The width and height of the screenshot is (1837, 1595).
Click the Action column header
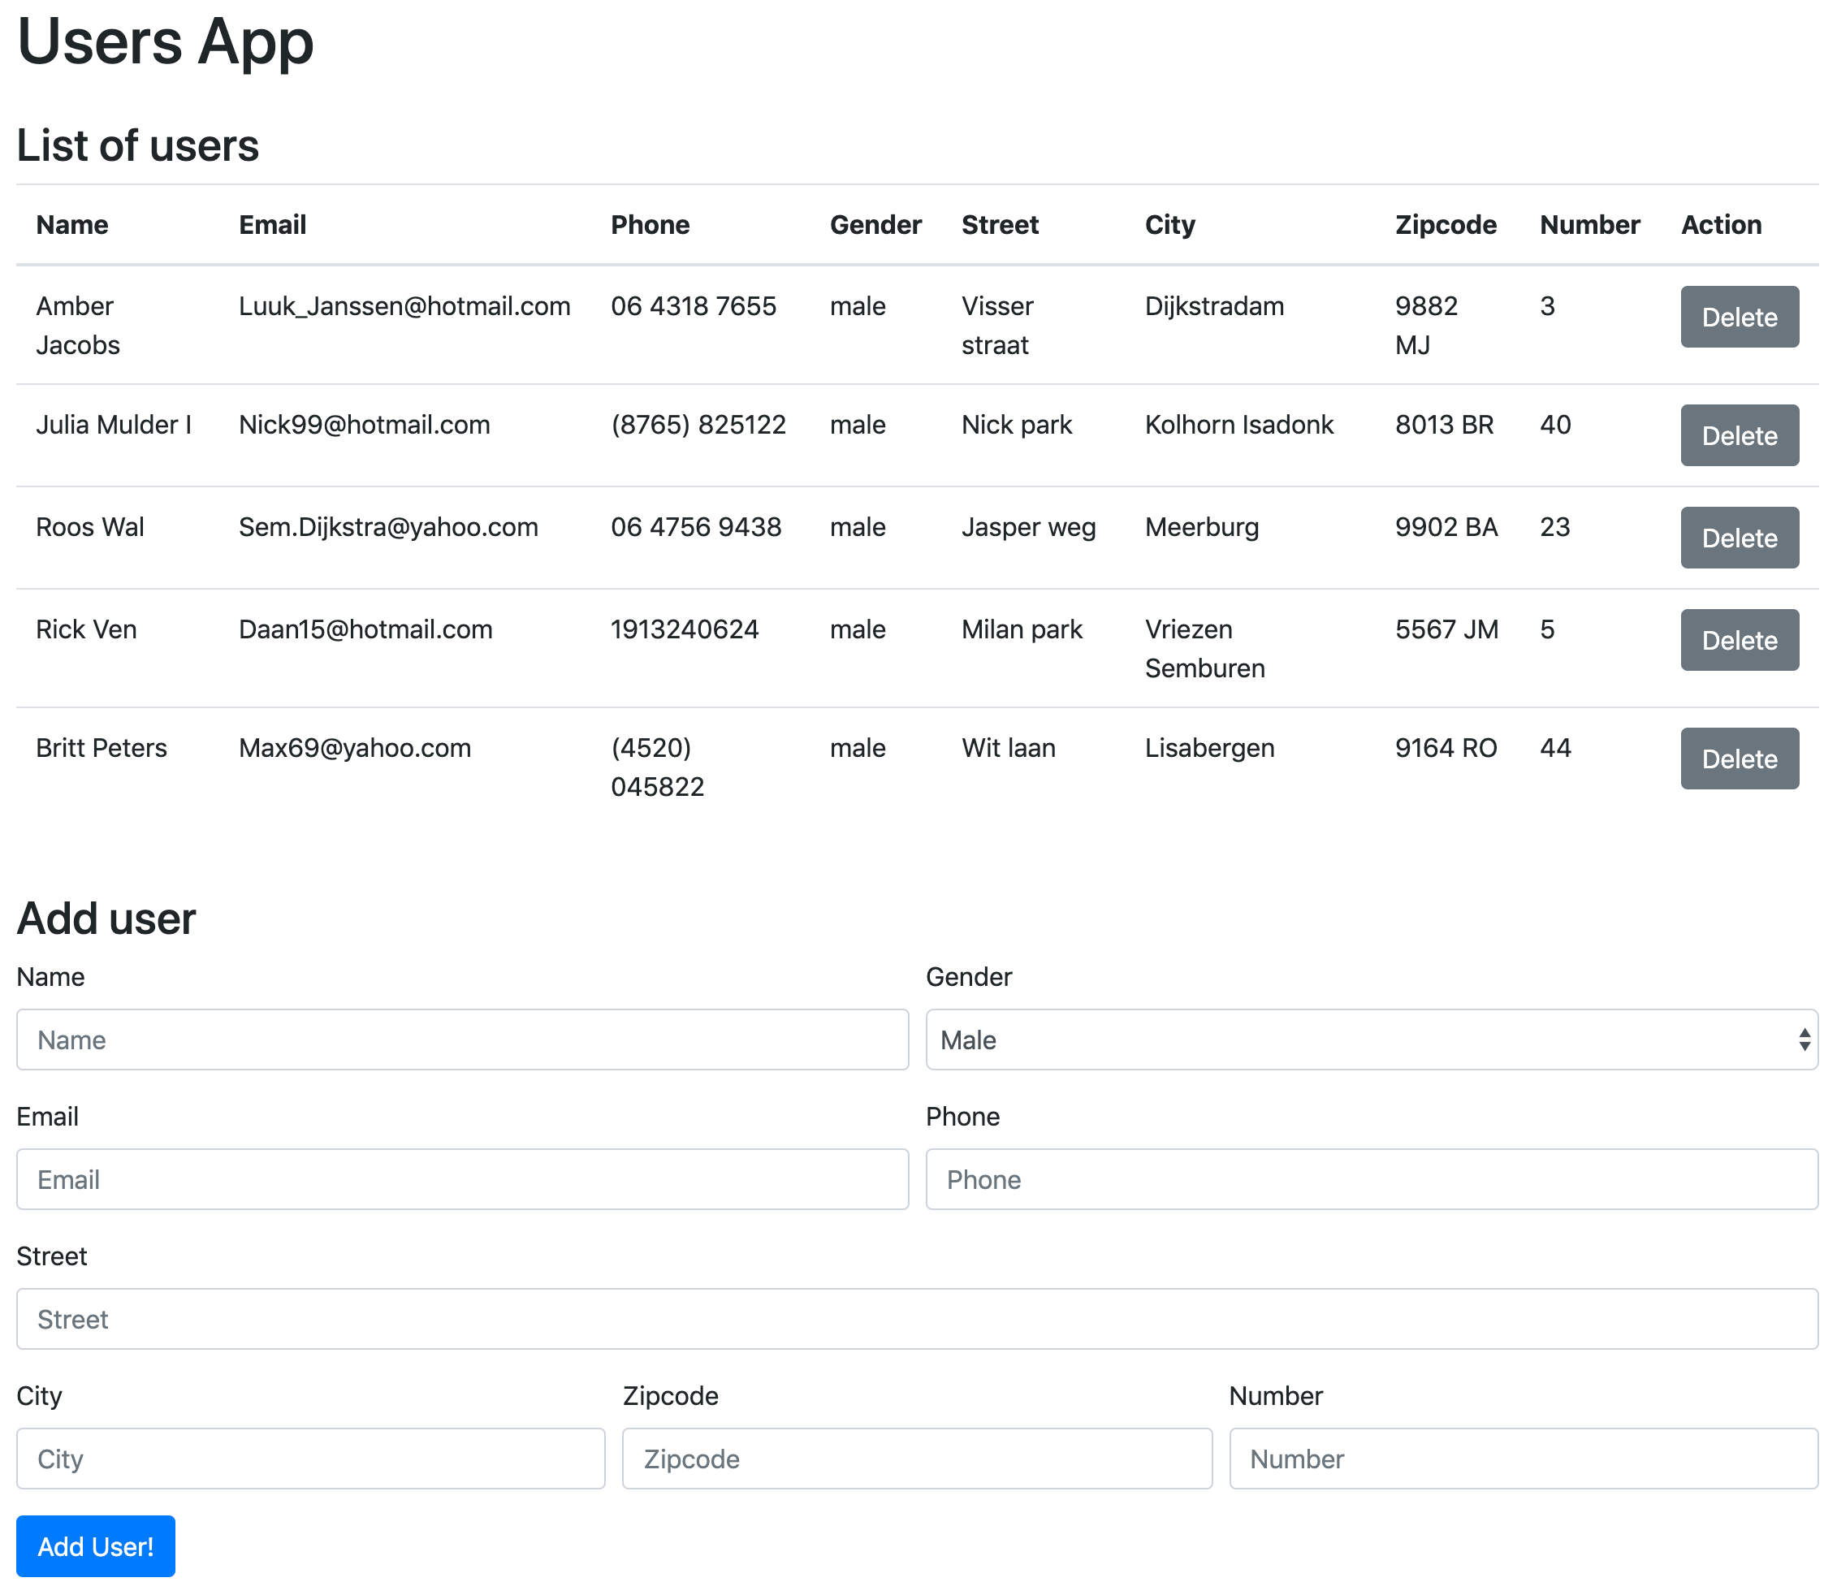[x=1720, y=225]
